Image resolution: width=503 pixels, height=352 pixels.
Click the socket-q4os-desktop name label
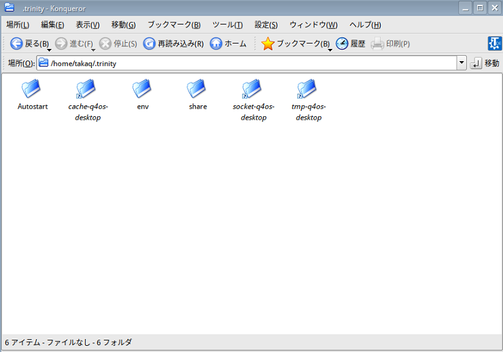[x=254, y=112]
